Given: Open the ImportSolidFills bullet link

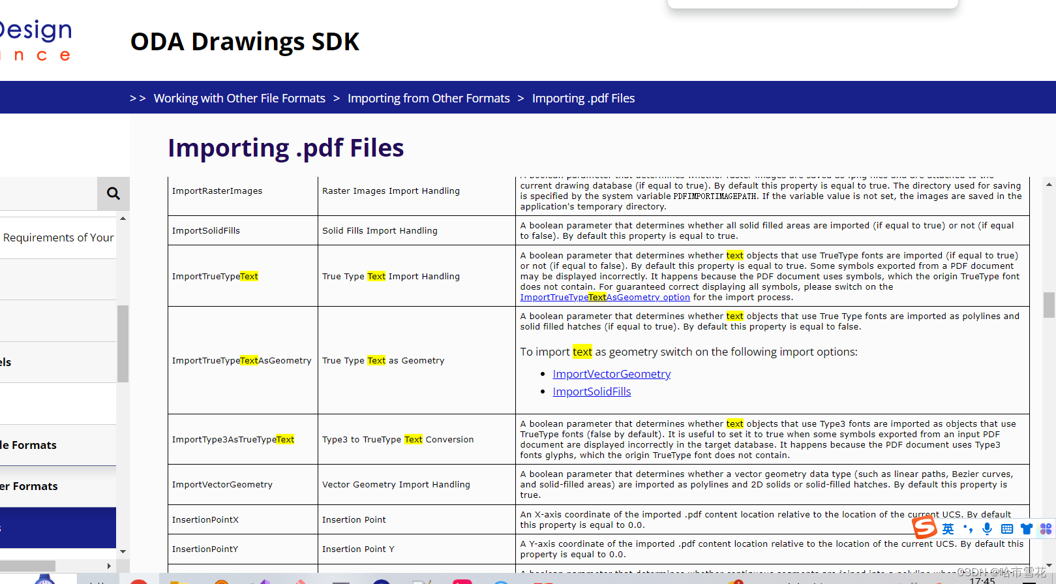Looking at the screenshot, I should click(592, 392).
